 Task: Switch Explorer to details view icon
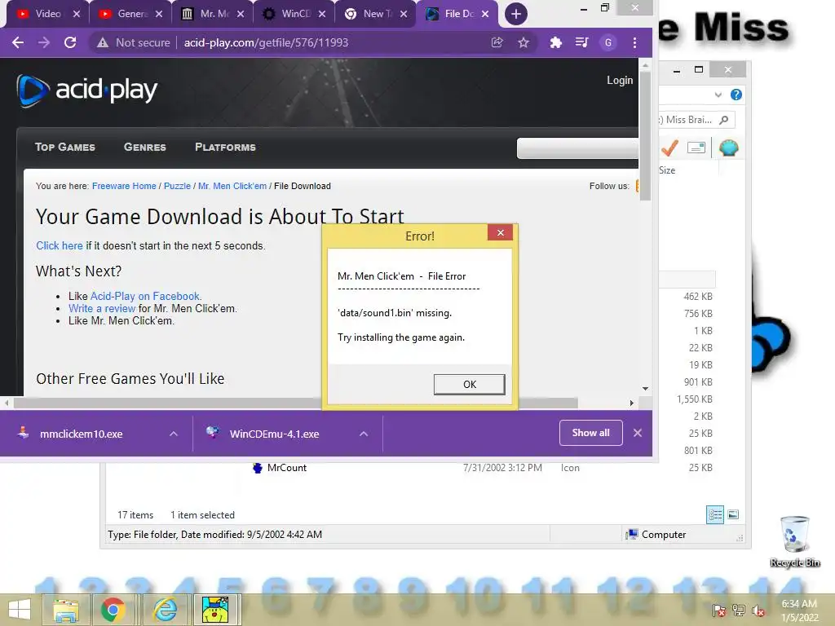pos(715,514)
